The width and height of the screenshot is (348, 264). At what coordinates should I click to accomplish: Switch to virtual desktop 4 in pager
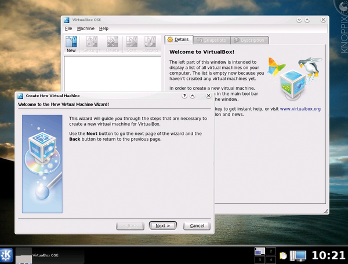271,259
